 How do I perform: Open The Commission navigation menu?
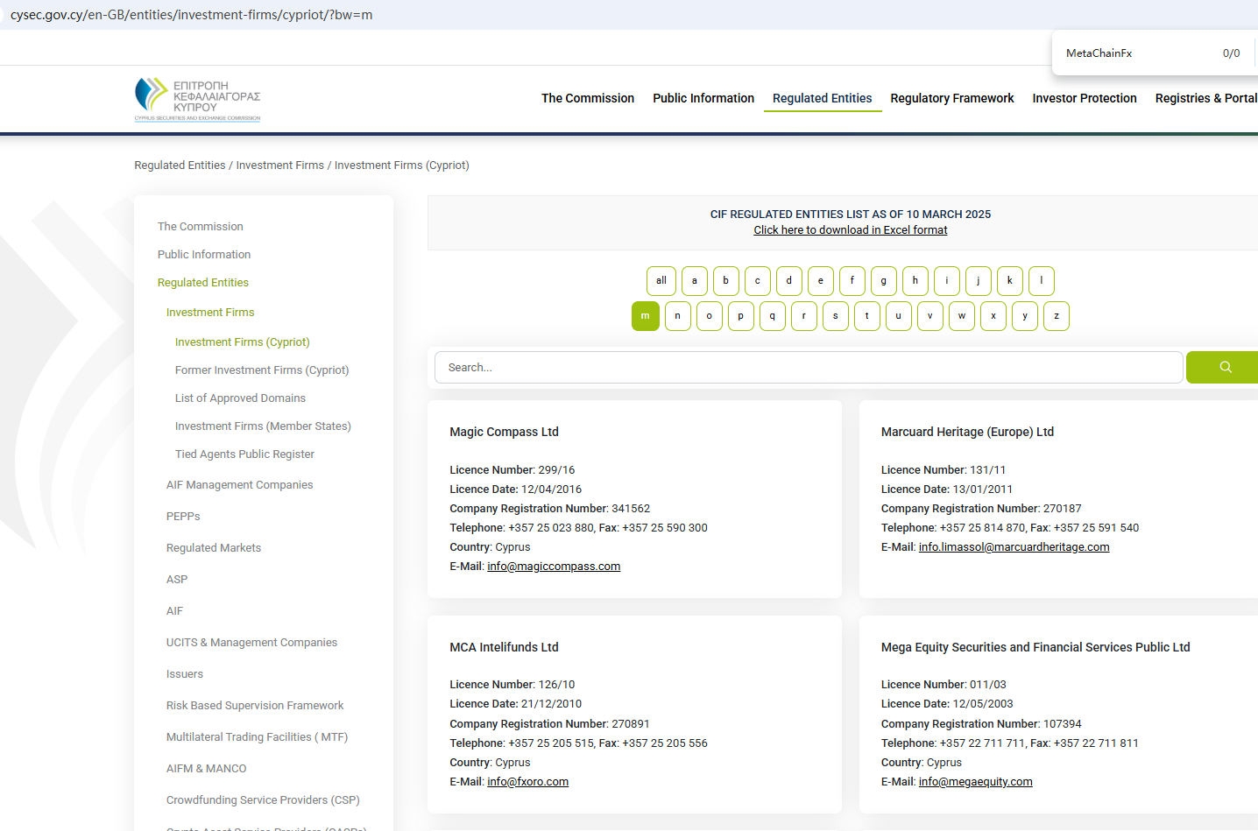coord(587,98)
